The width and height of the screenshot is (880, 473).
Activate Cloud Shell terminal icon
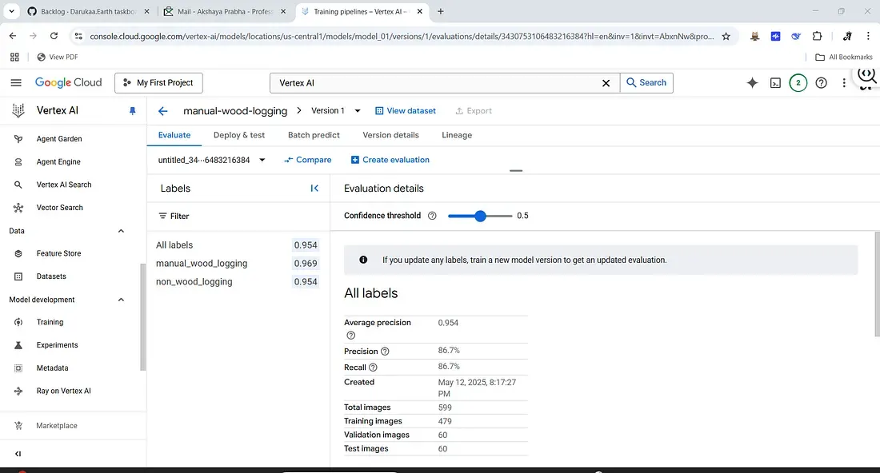point(775,83)
